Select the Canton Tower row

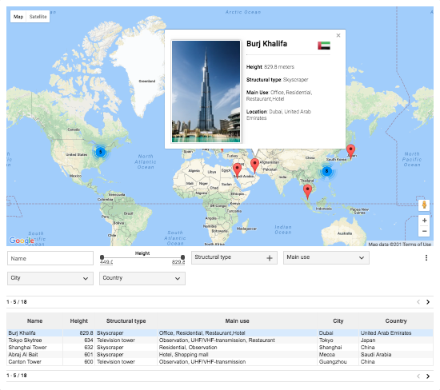220,362
